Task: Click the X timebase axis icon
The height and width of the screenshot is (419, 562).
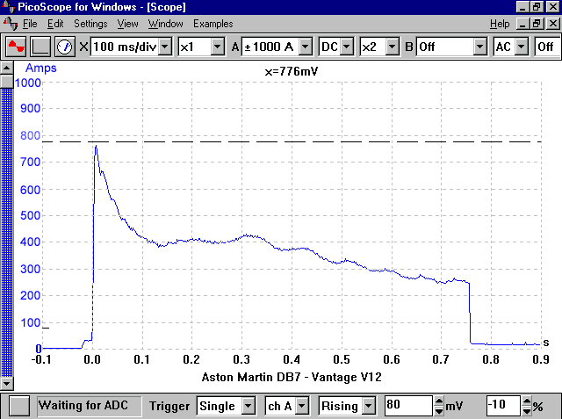Action: 84,46
